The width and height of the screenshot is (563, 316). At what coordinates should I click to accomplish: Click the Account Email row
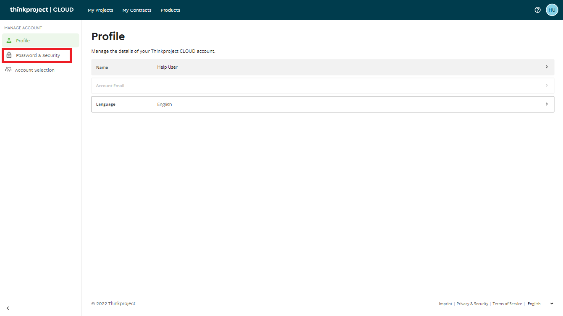pyautogui.click(x=322, y=85)
